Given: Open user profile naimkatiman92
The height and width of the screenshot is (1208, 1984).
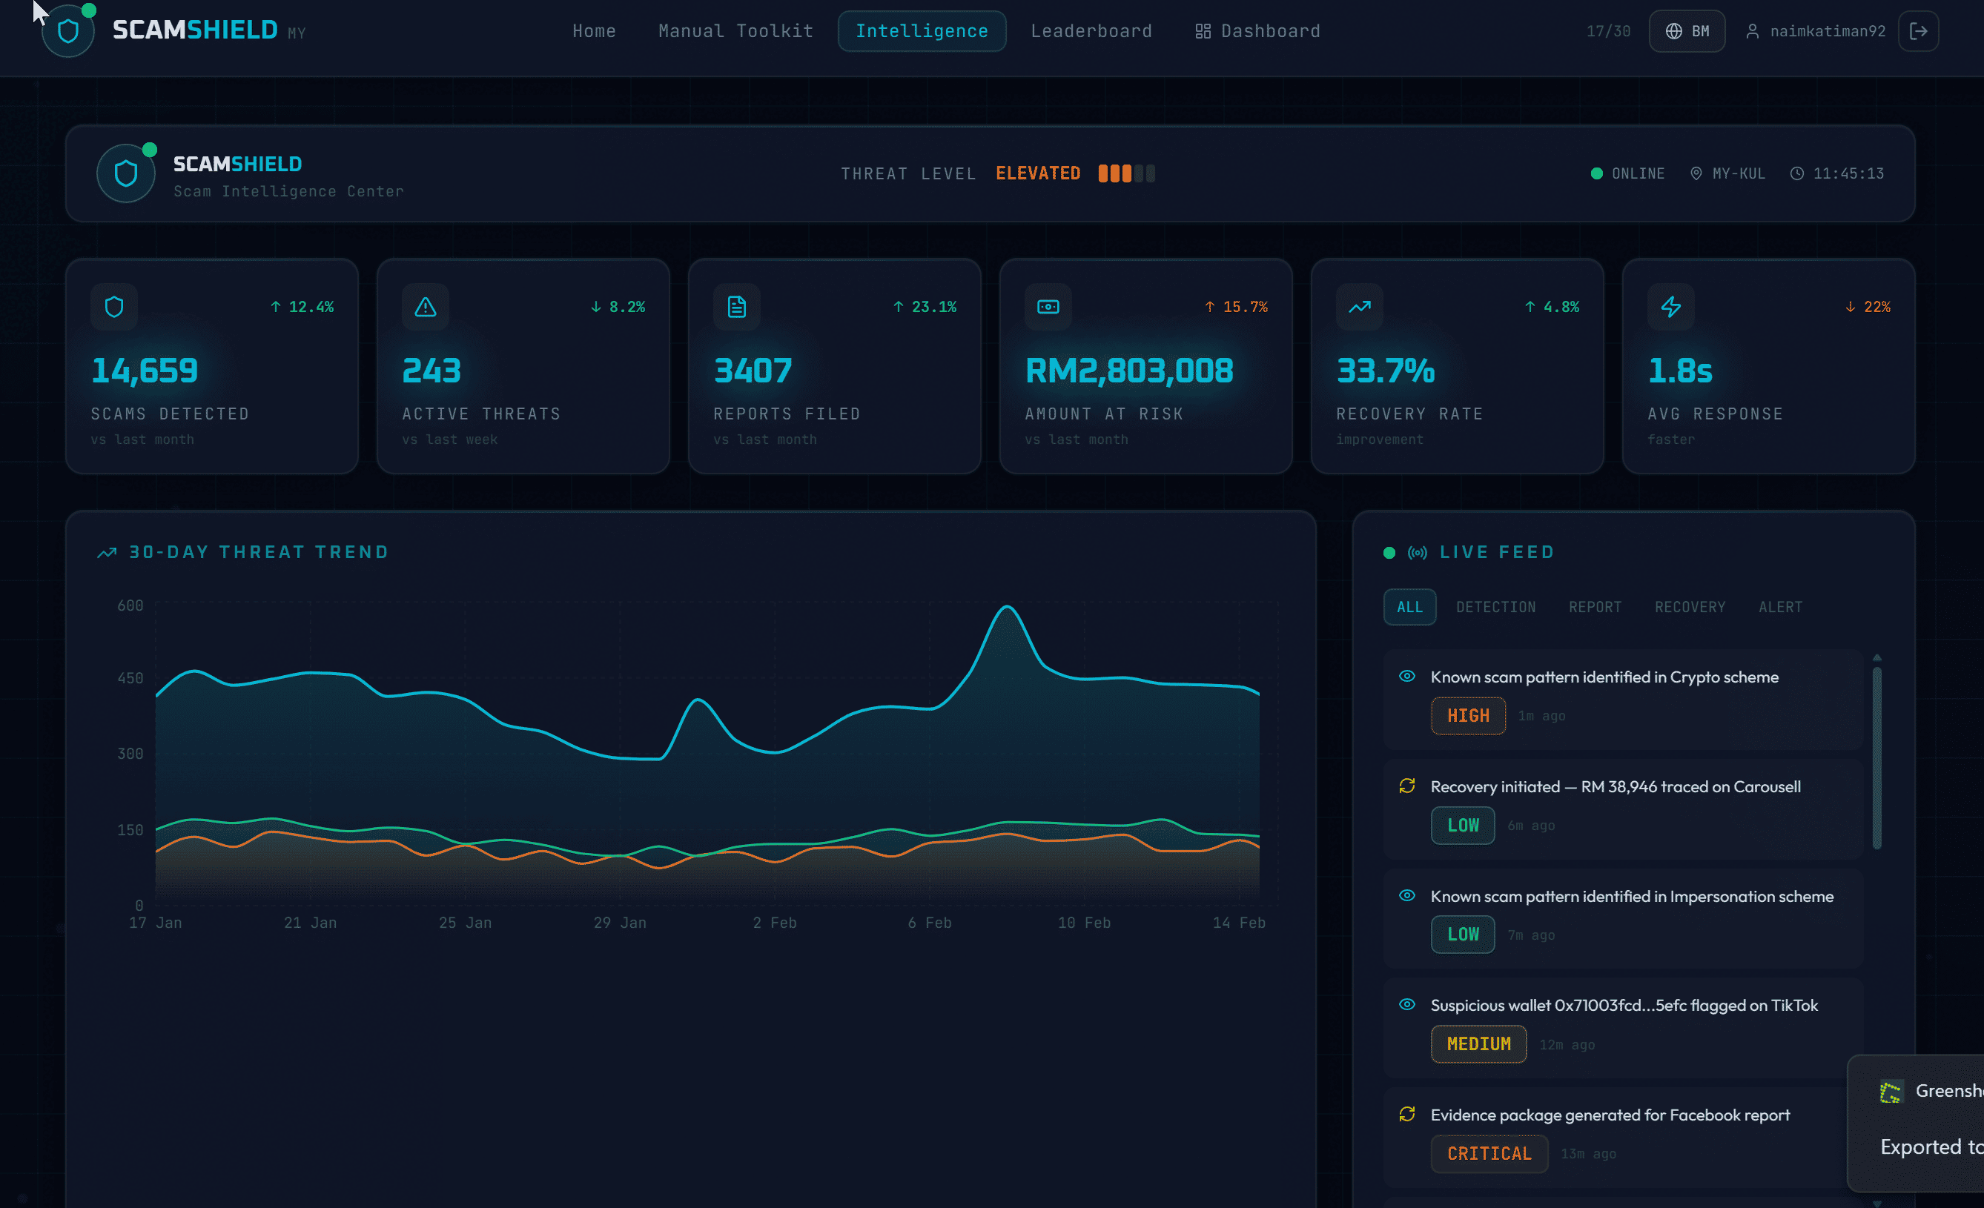Looking at the screenshot, I should 1816,31.
